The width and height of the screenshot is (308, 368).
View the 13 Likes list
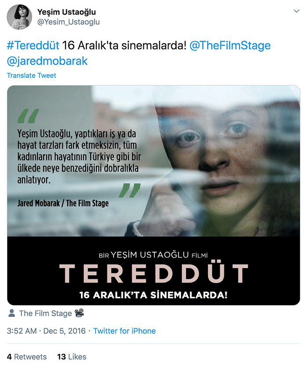tap(72, 357)
